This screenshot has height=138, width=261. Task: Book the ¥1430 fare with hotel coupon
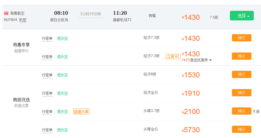click(242, 56)
